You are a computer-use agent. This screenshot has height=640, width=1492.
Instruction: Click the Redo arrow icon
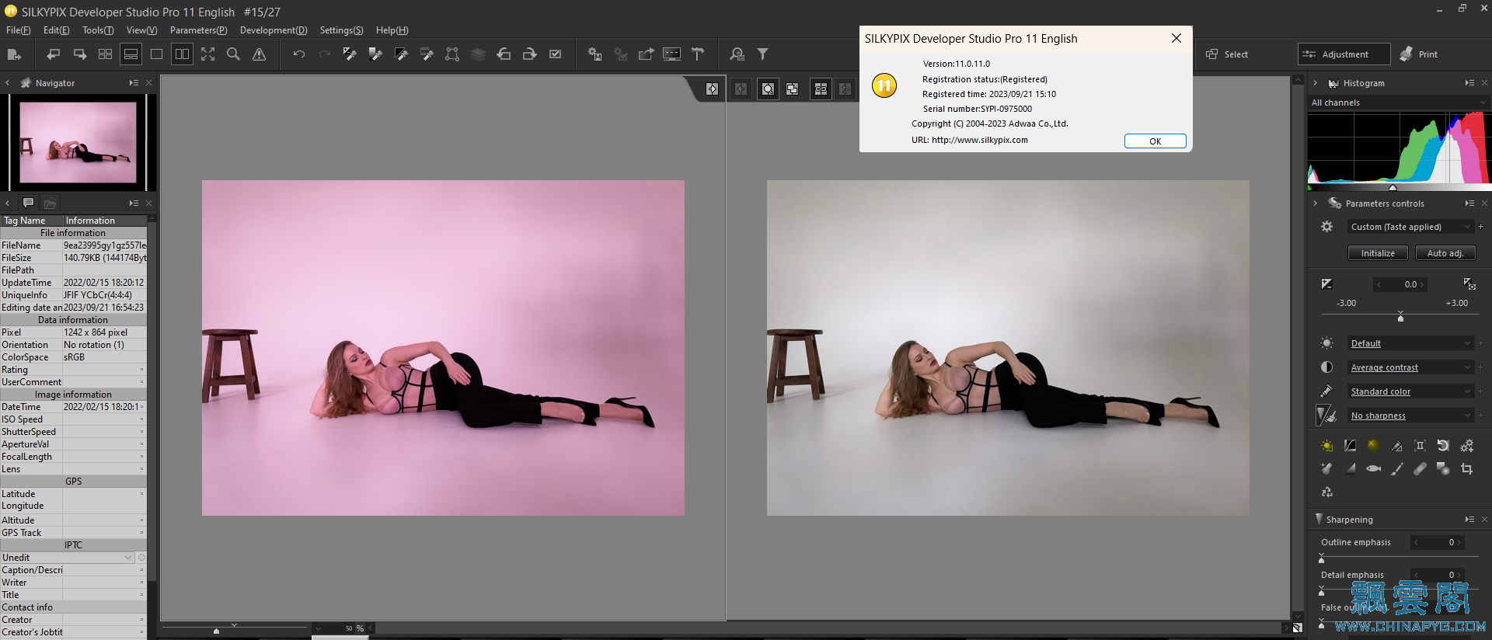point(325,54)
